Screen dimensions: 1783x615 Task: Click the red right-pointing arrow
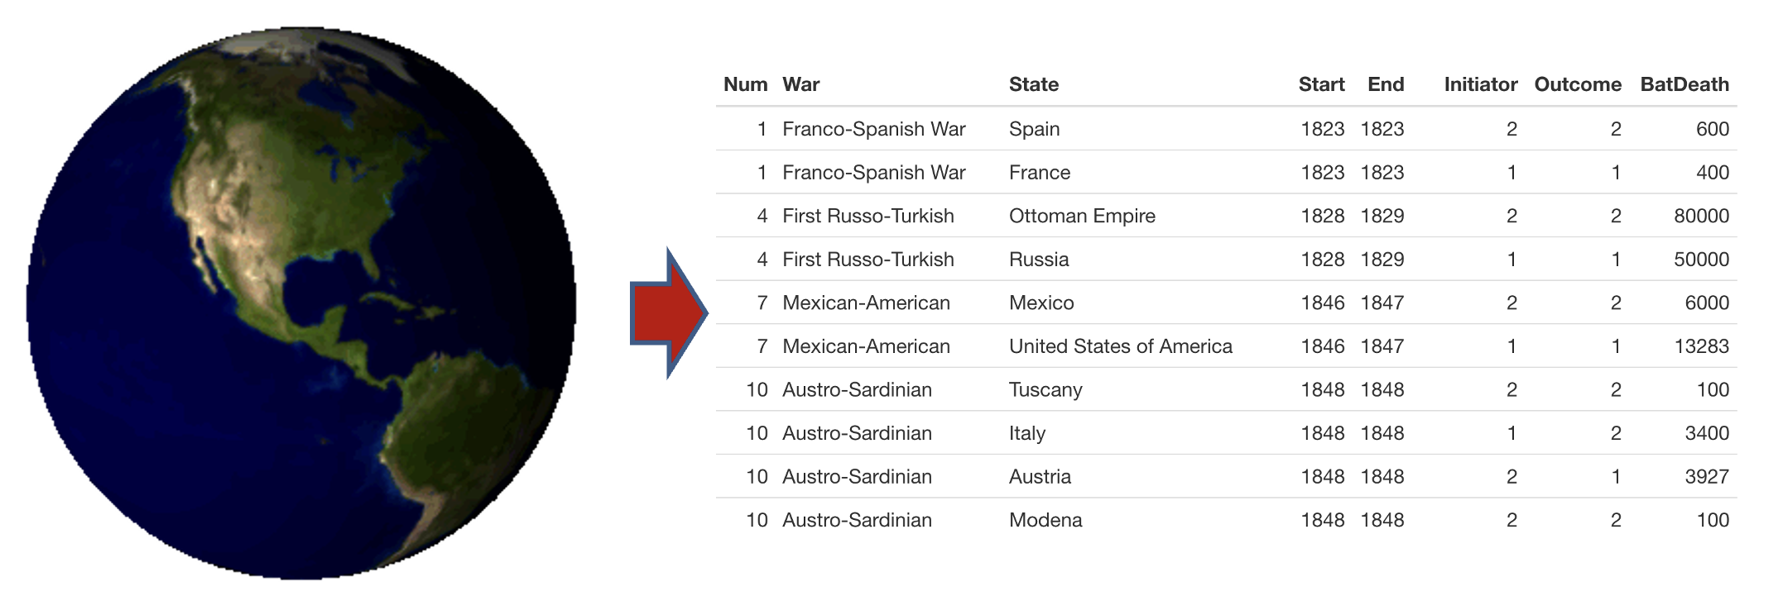(x=669, y=313)
